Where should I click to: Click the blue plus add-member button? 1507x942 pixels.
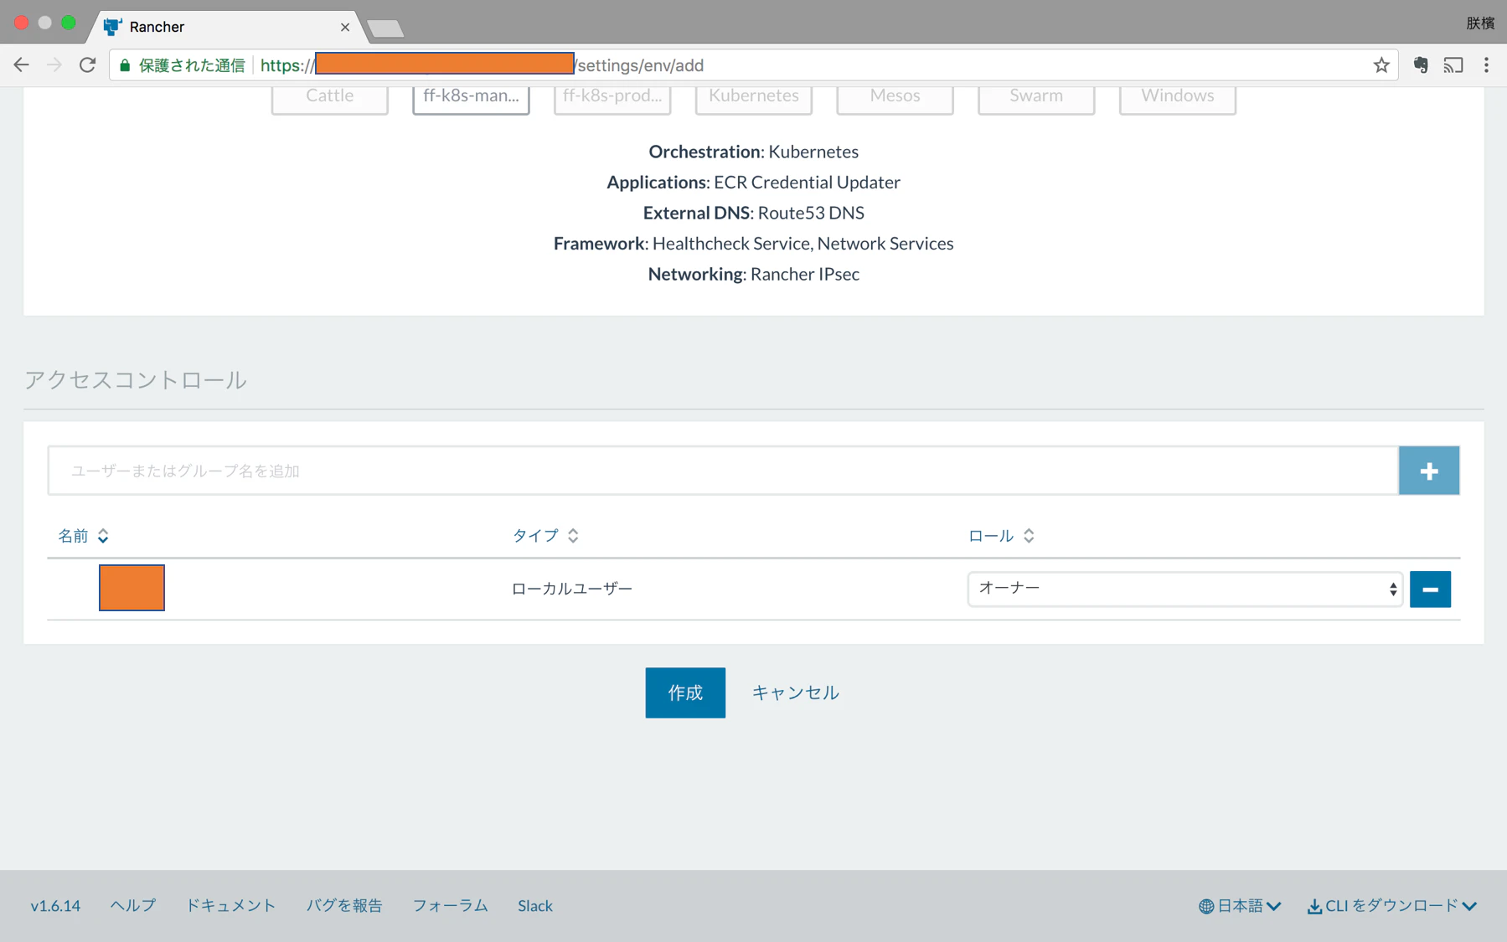tap(1429, 471)
